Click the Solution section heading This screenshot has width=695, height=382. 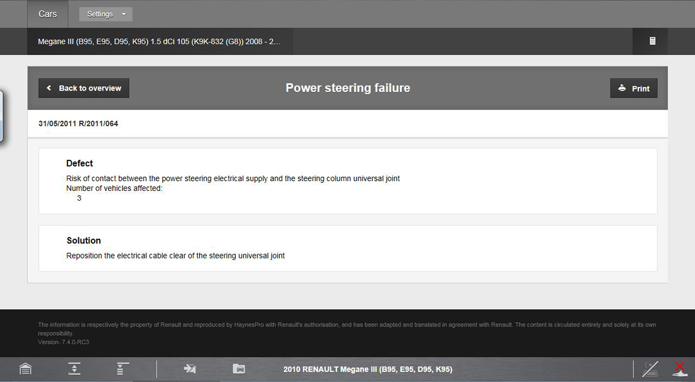tap(83, 241)
